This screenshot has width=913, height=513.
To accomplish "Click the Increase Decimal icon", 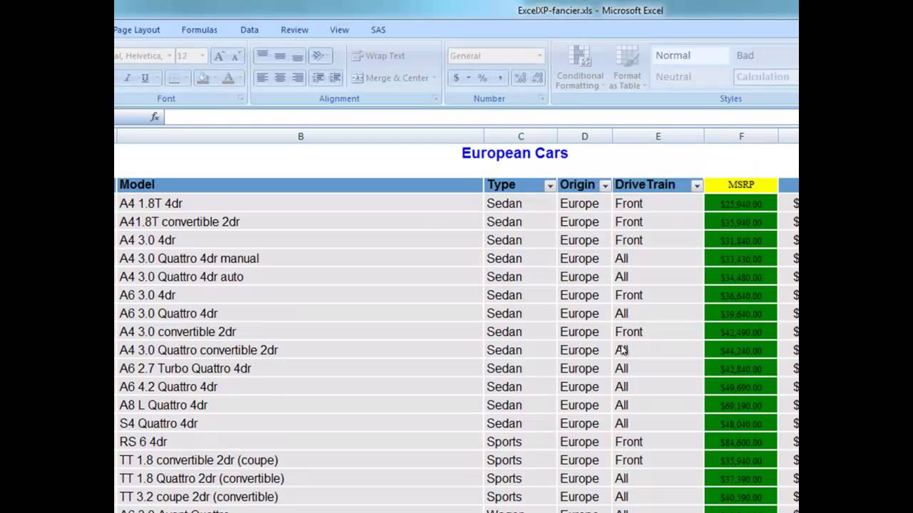I will point(520,78).
